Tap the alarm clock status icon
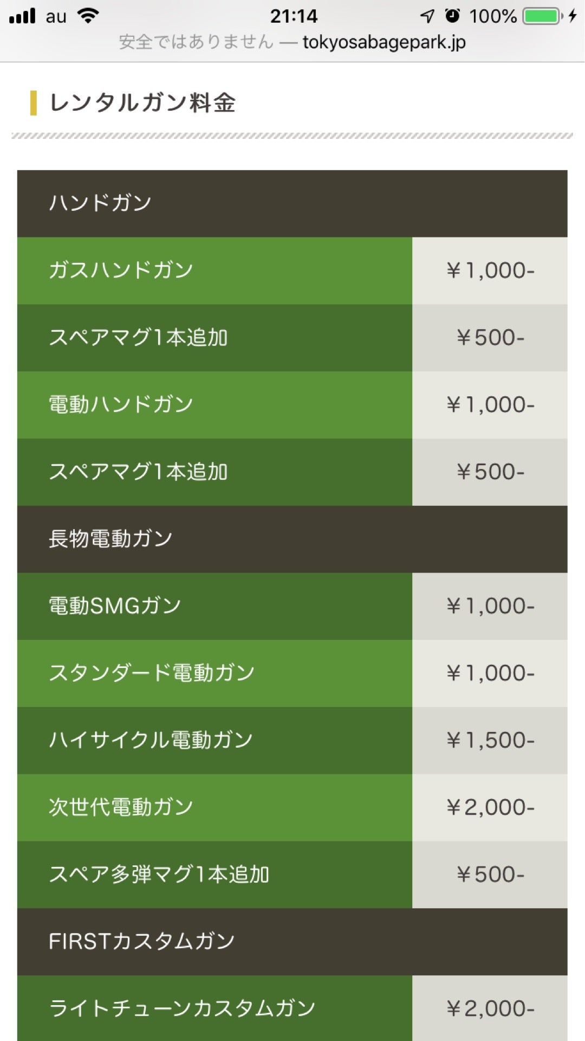Image resolution: width=585 pixels, height=1041 pixels. pyautogui.click(x=452, y=16)
